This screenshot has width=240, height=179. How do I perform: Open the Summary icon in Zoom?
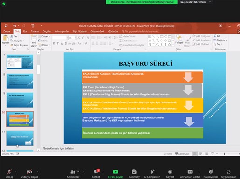click(x=134, y=172)
